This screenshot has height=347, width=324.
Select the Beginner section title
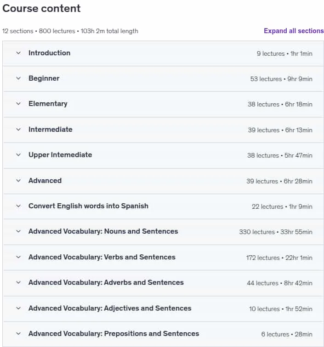click(44, 78)
